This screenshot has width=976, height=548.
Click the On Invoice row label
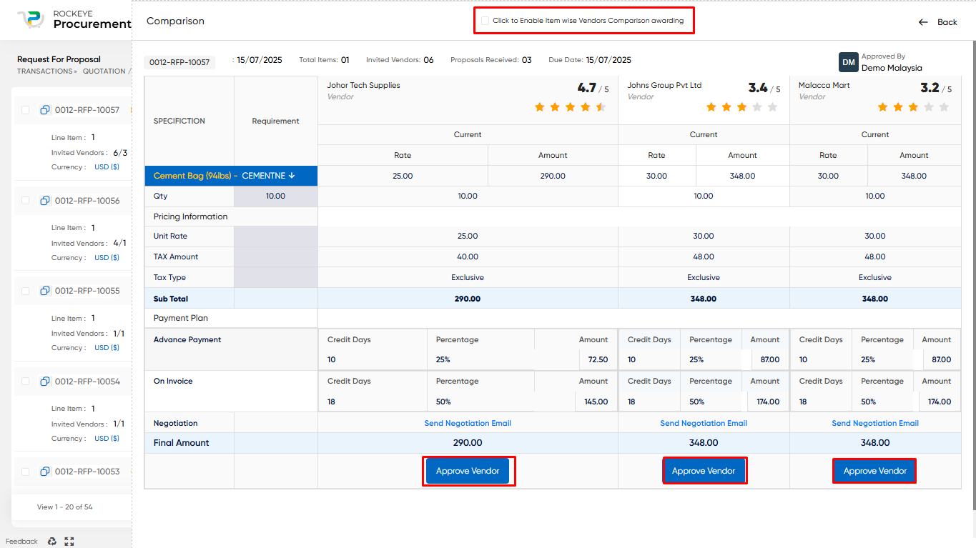(x=173, y=382)
